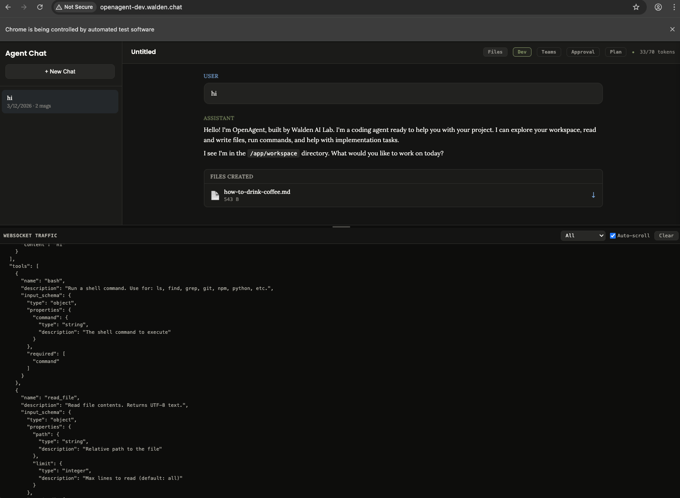Dismiss the automated test software banner

click(672, 29)
